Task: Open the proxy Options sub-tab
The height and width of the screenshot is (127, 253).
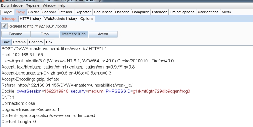Action: click(x=87, y=18)
